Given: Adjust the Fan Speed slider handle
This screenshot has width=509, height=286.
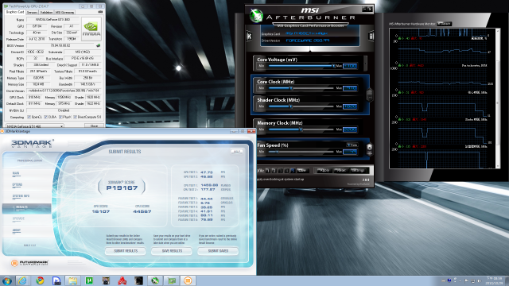Looking at the screenshot, I should pyautogui.click(x=278, y=152).
